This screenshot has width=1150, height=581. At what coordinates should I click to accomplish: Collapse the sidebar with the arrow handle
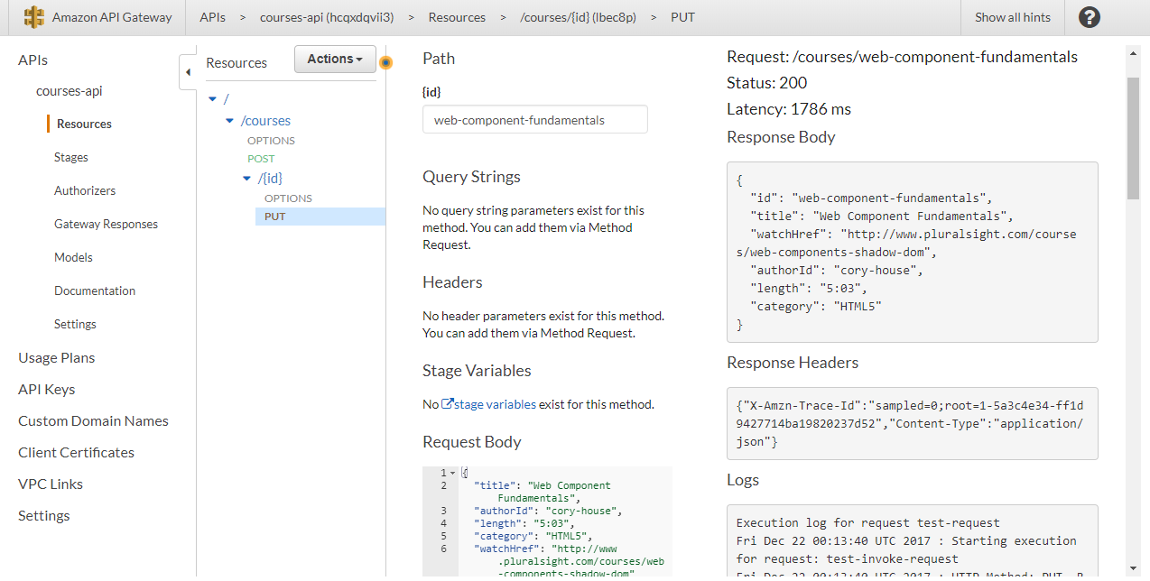188,71
